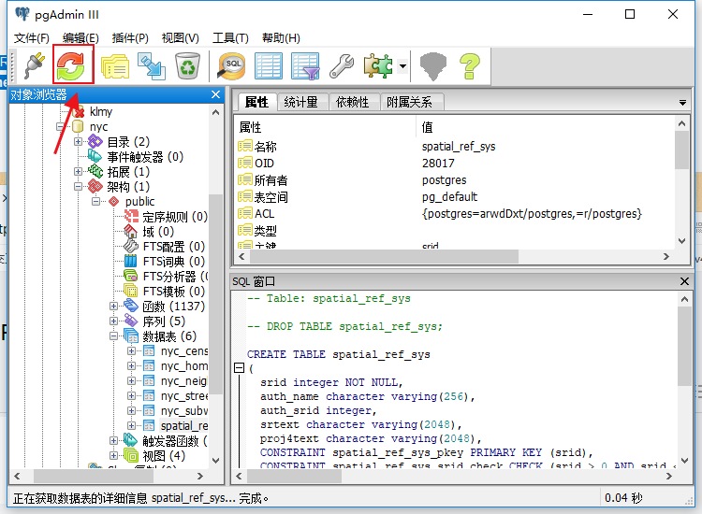Select the FTS配置 (0) tree item
Image resolution: width=702 pixels, height=514 pixels.
174,247
